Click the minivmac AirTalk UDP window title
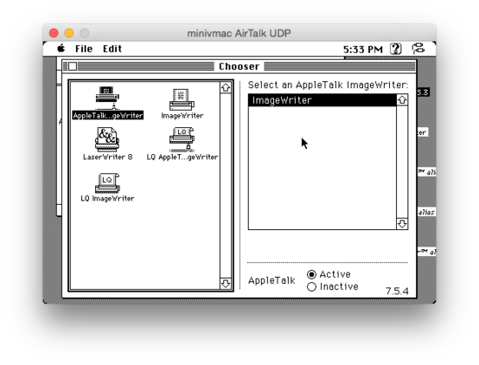Screen dimensions: 479x365 click(239, 33)
